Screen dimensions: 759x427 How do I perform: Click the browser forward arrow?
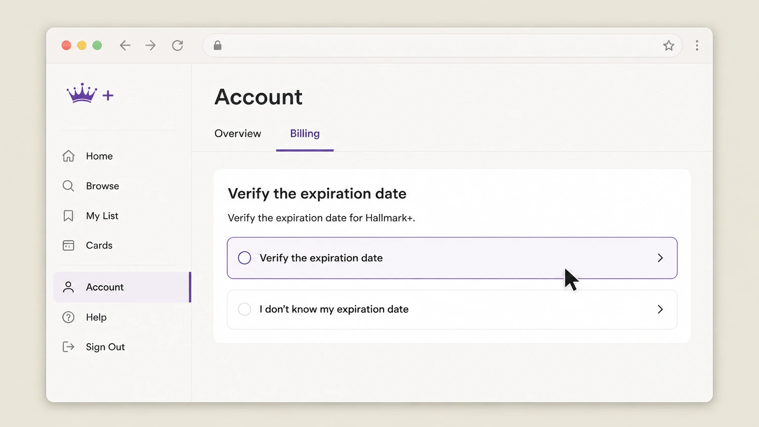(x=151, y=45)
